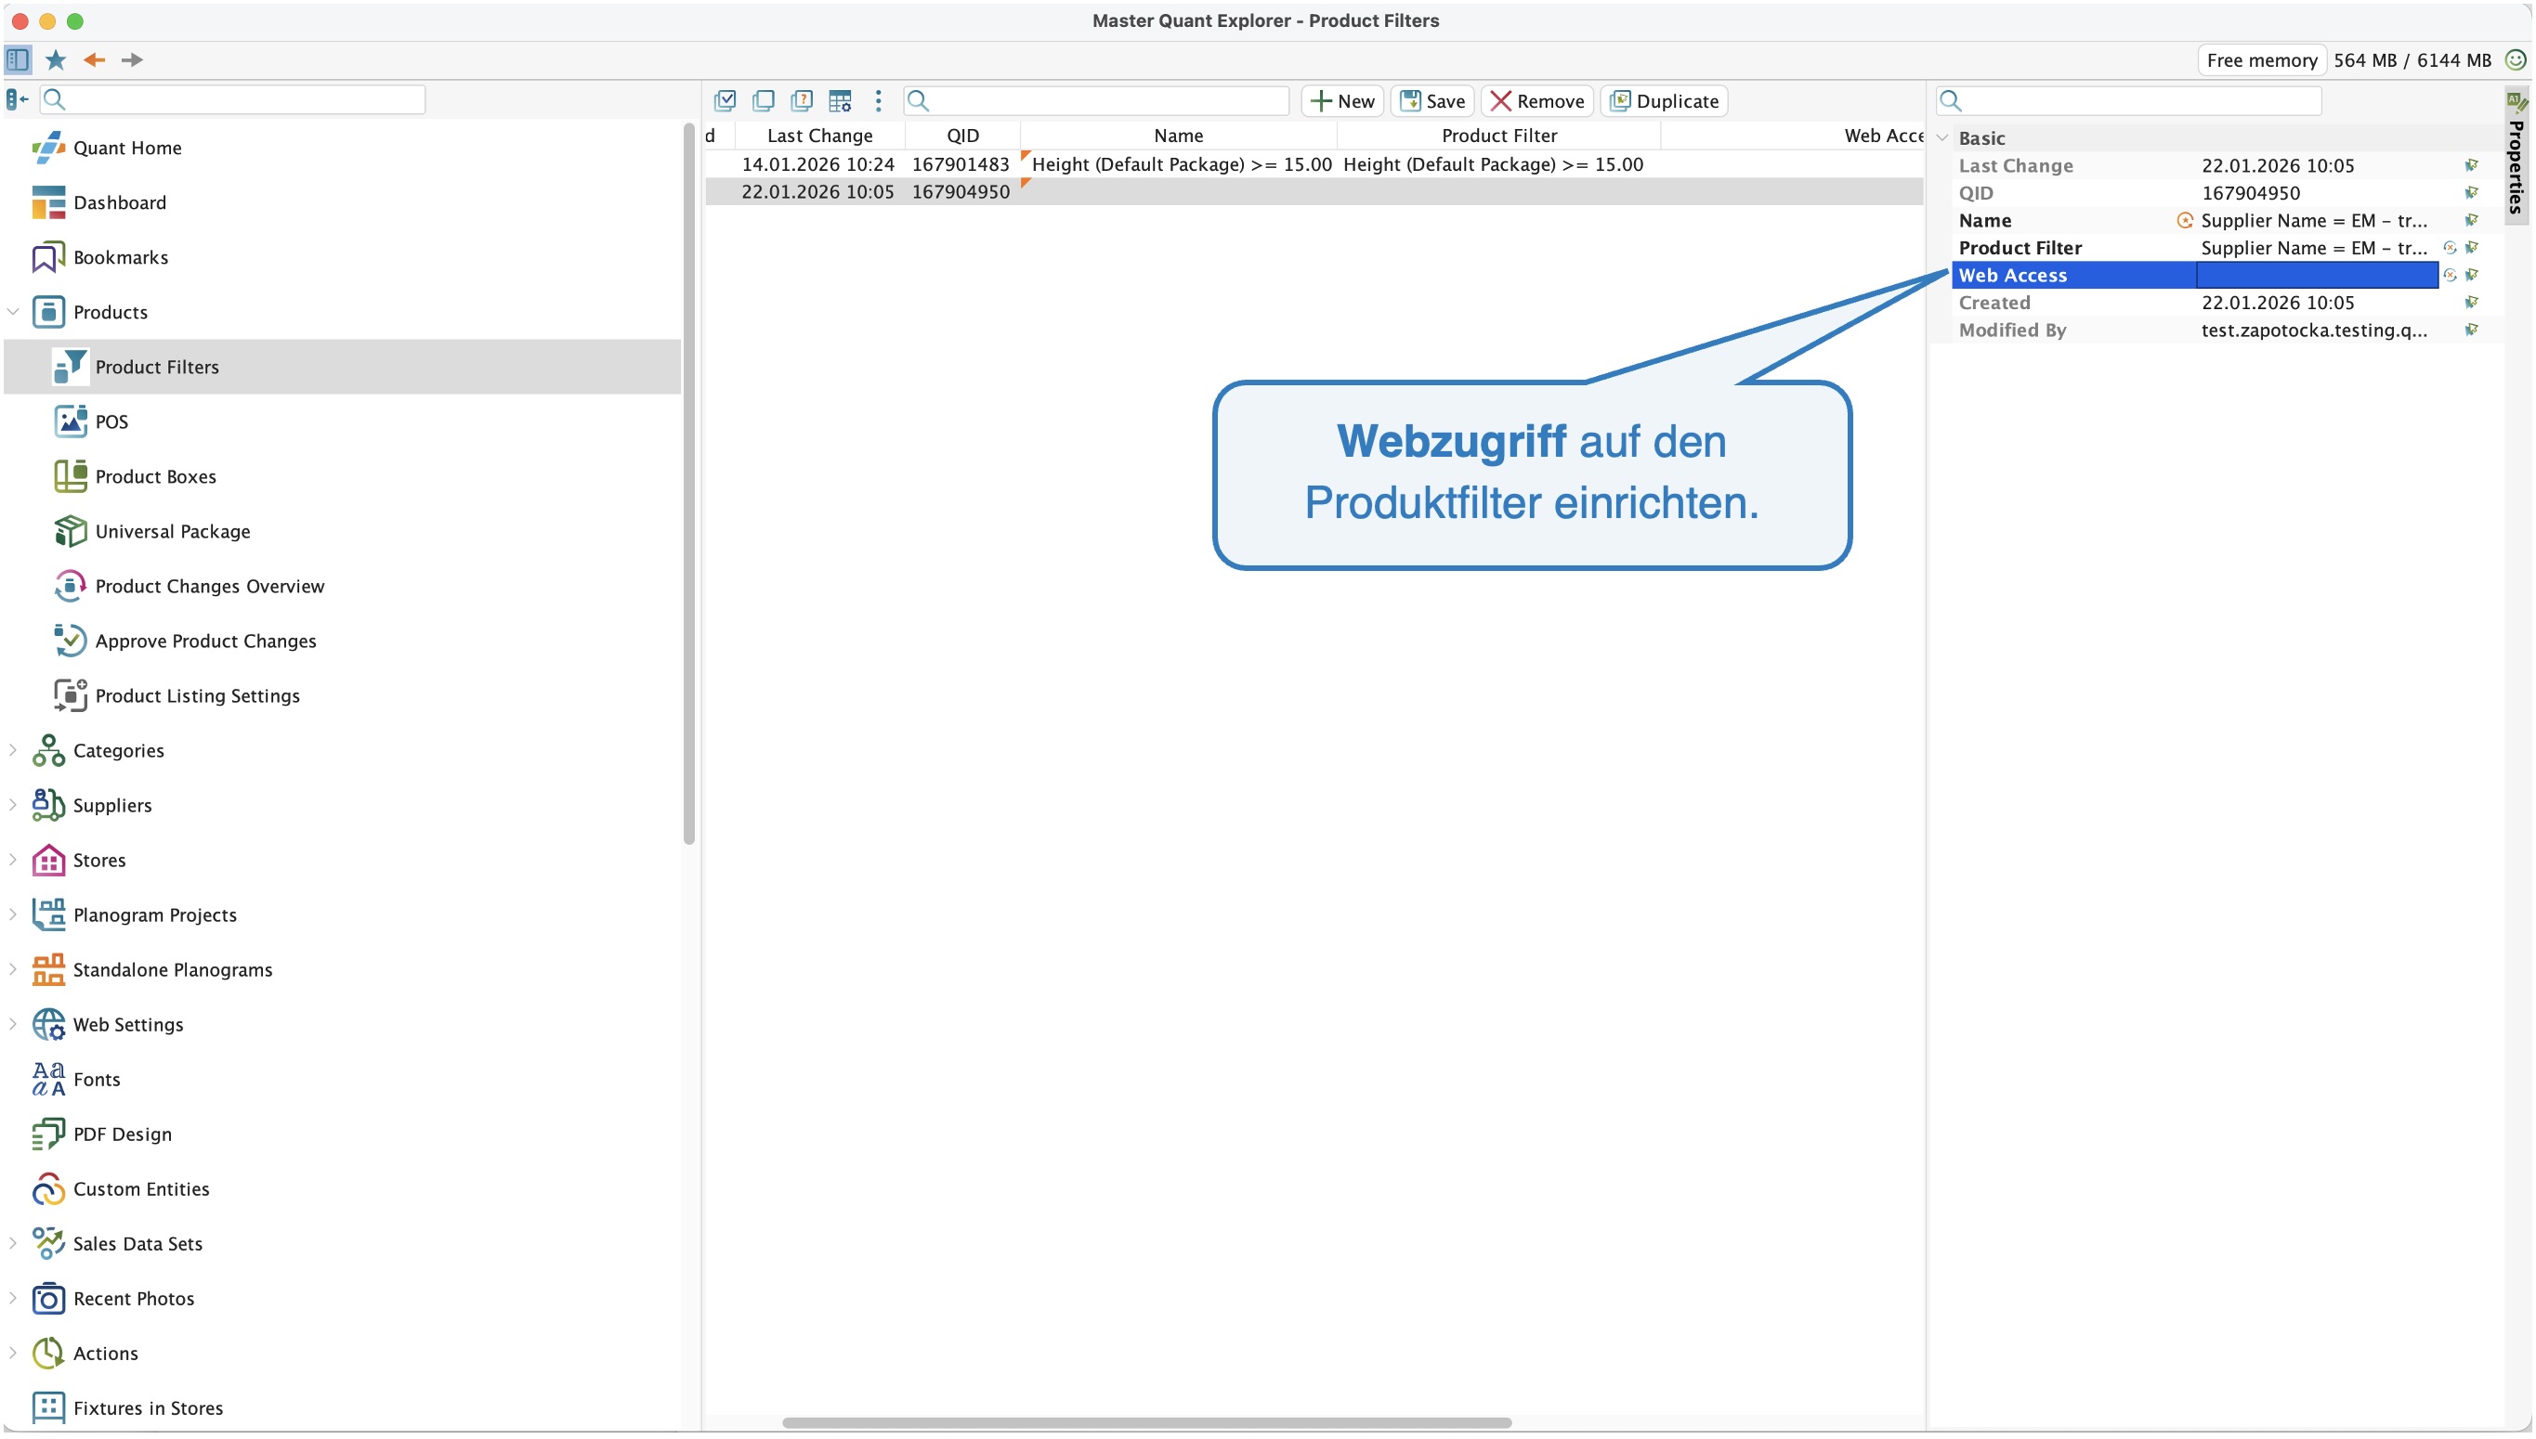Click the Free memory button
The height and width of the screenshot is (1439, 2536).
(x=2262, y=60)
